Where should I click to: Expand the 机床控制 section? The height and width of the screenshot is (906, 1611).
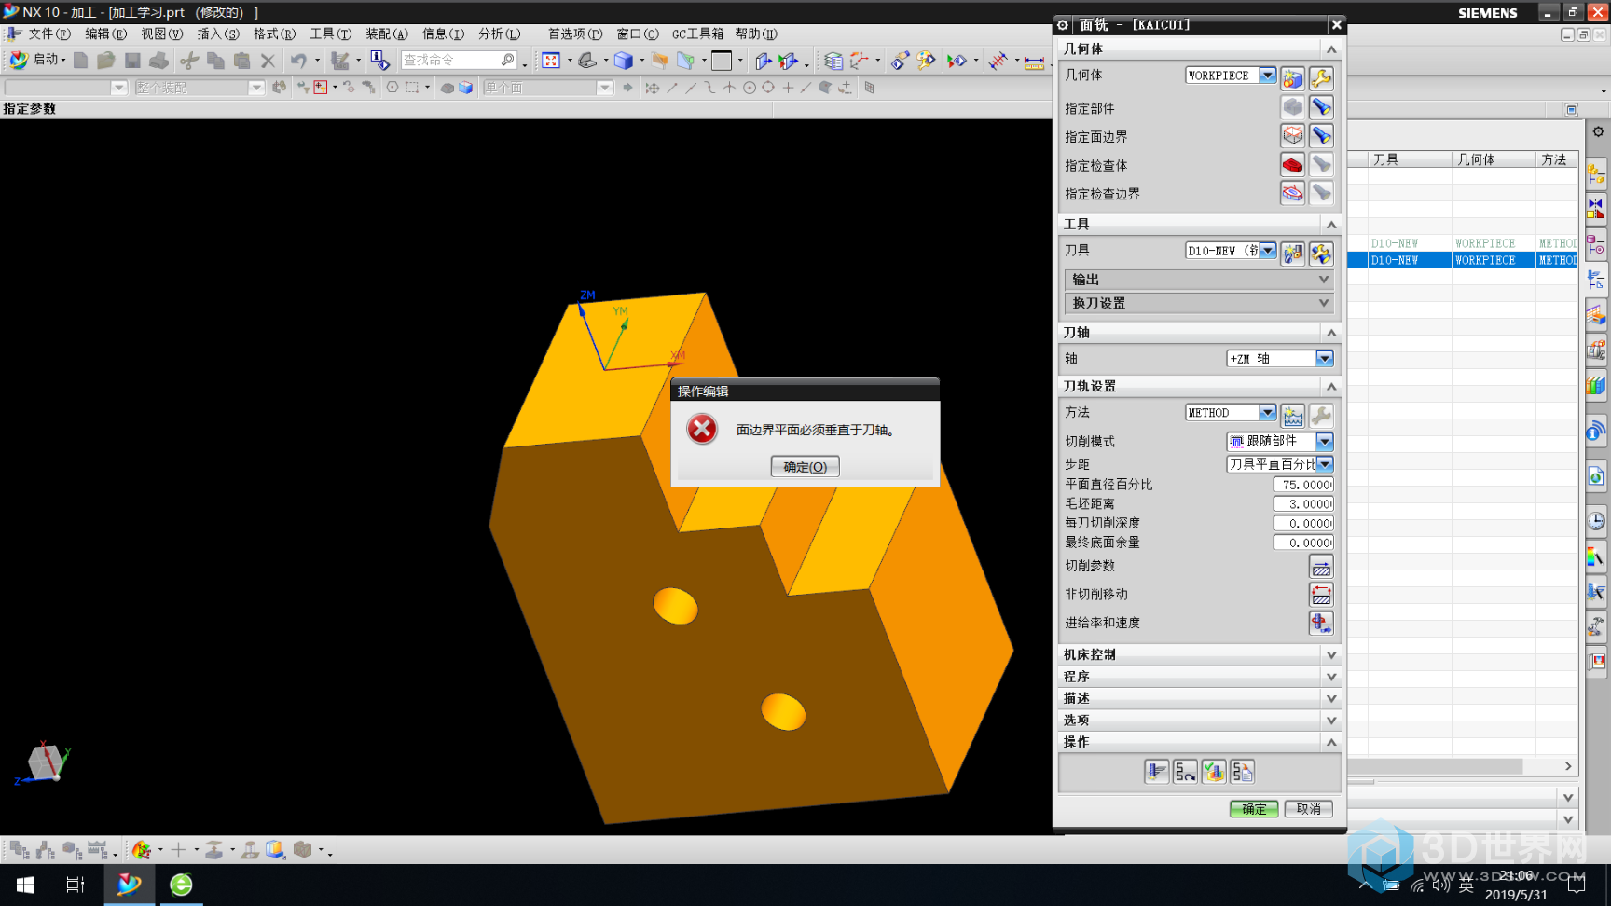pyautogui.click(x=1199, y=654)
